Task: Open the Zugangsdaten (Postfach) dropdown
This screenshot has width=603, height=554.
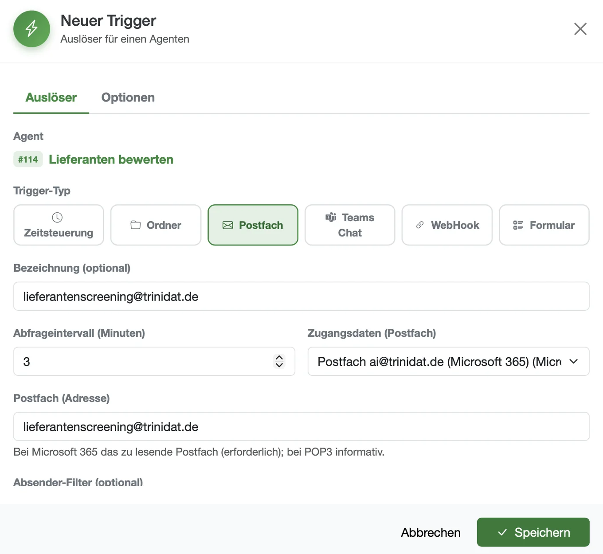Action: [448, 361]
